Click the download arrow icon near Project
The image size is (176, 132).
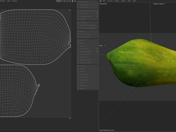[x=75, y=1]
